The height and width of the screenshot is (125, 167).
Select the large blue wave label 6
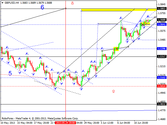point(42,7)
